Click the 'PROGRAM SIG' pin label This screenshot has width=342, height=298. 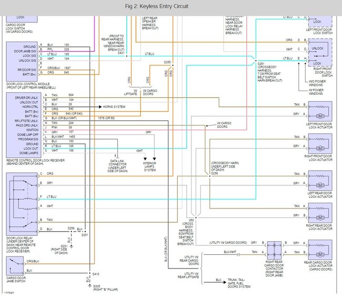[28, 140]
